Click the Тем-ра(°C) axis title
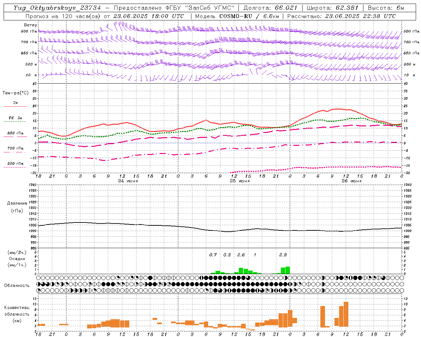The height and width of the screenshot is (337, 421). [x=16, y=93]
